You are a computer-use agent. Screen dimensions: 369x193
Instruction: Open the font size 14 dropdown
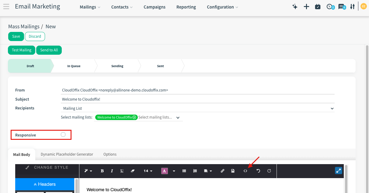(x=148, y=171)
